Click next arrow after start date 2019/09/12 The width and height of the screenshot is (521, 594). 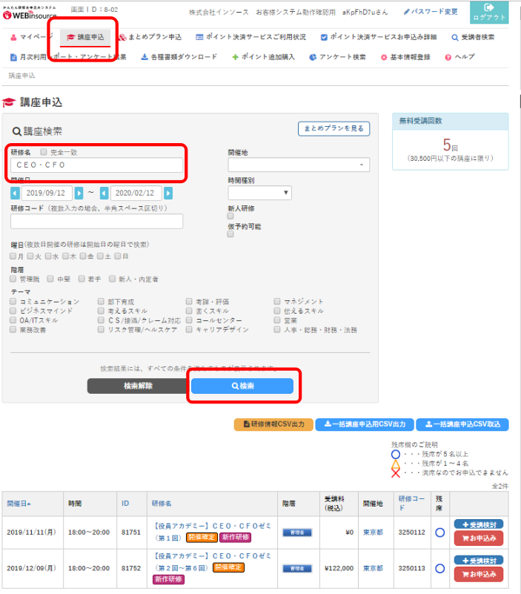79,194
